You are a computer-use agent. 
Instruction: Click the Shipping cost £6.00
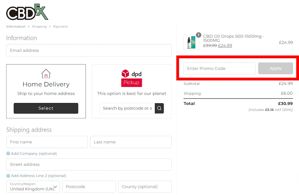pyautogui.click(x=287, y=93)
